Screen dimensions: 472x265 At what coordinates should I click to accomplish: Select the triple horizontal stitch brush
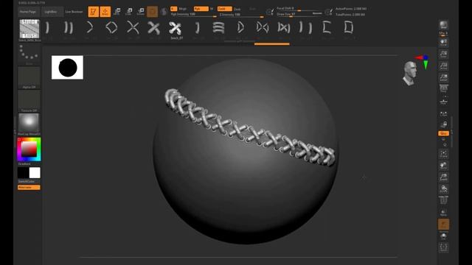(x=218, y=28)
